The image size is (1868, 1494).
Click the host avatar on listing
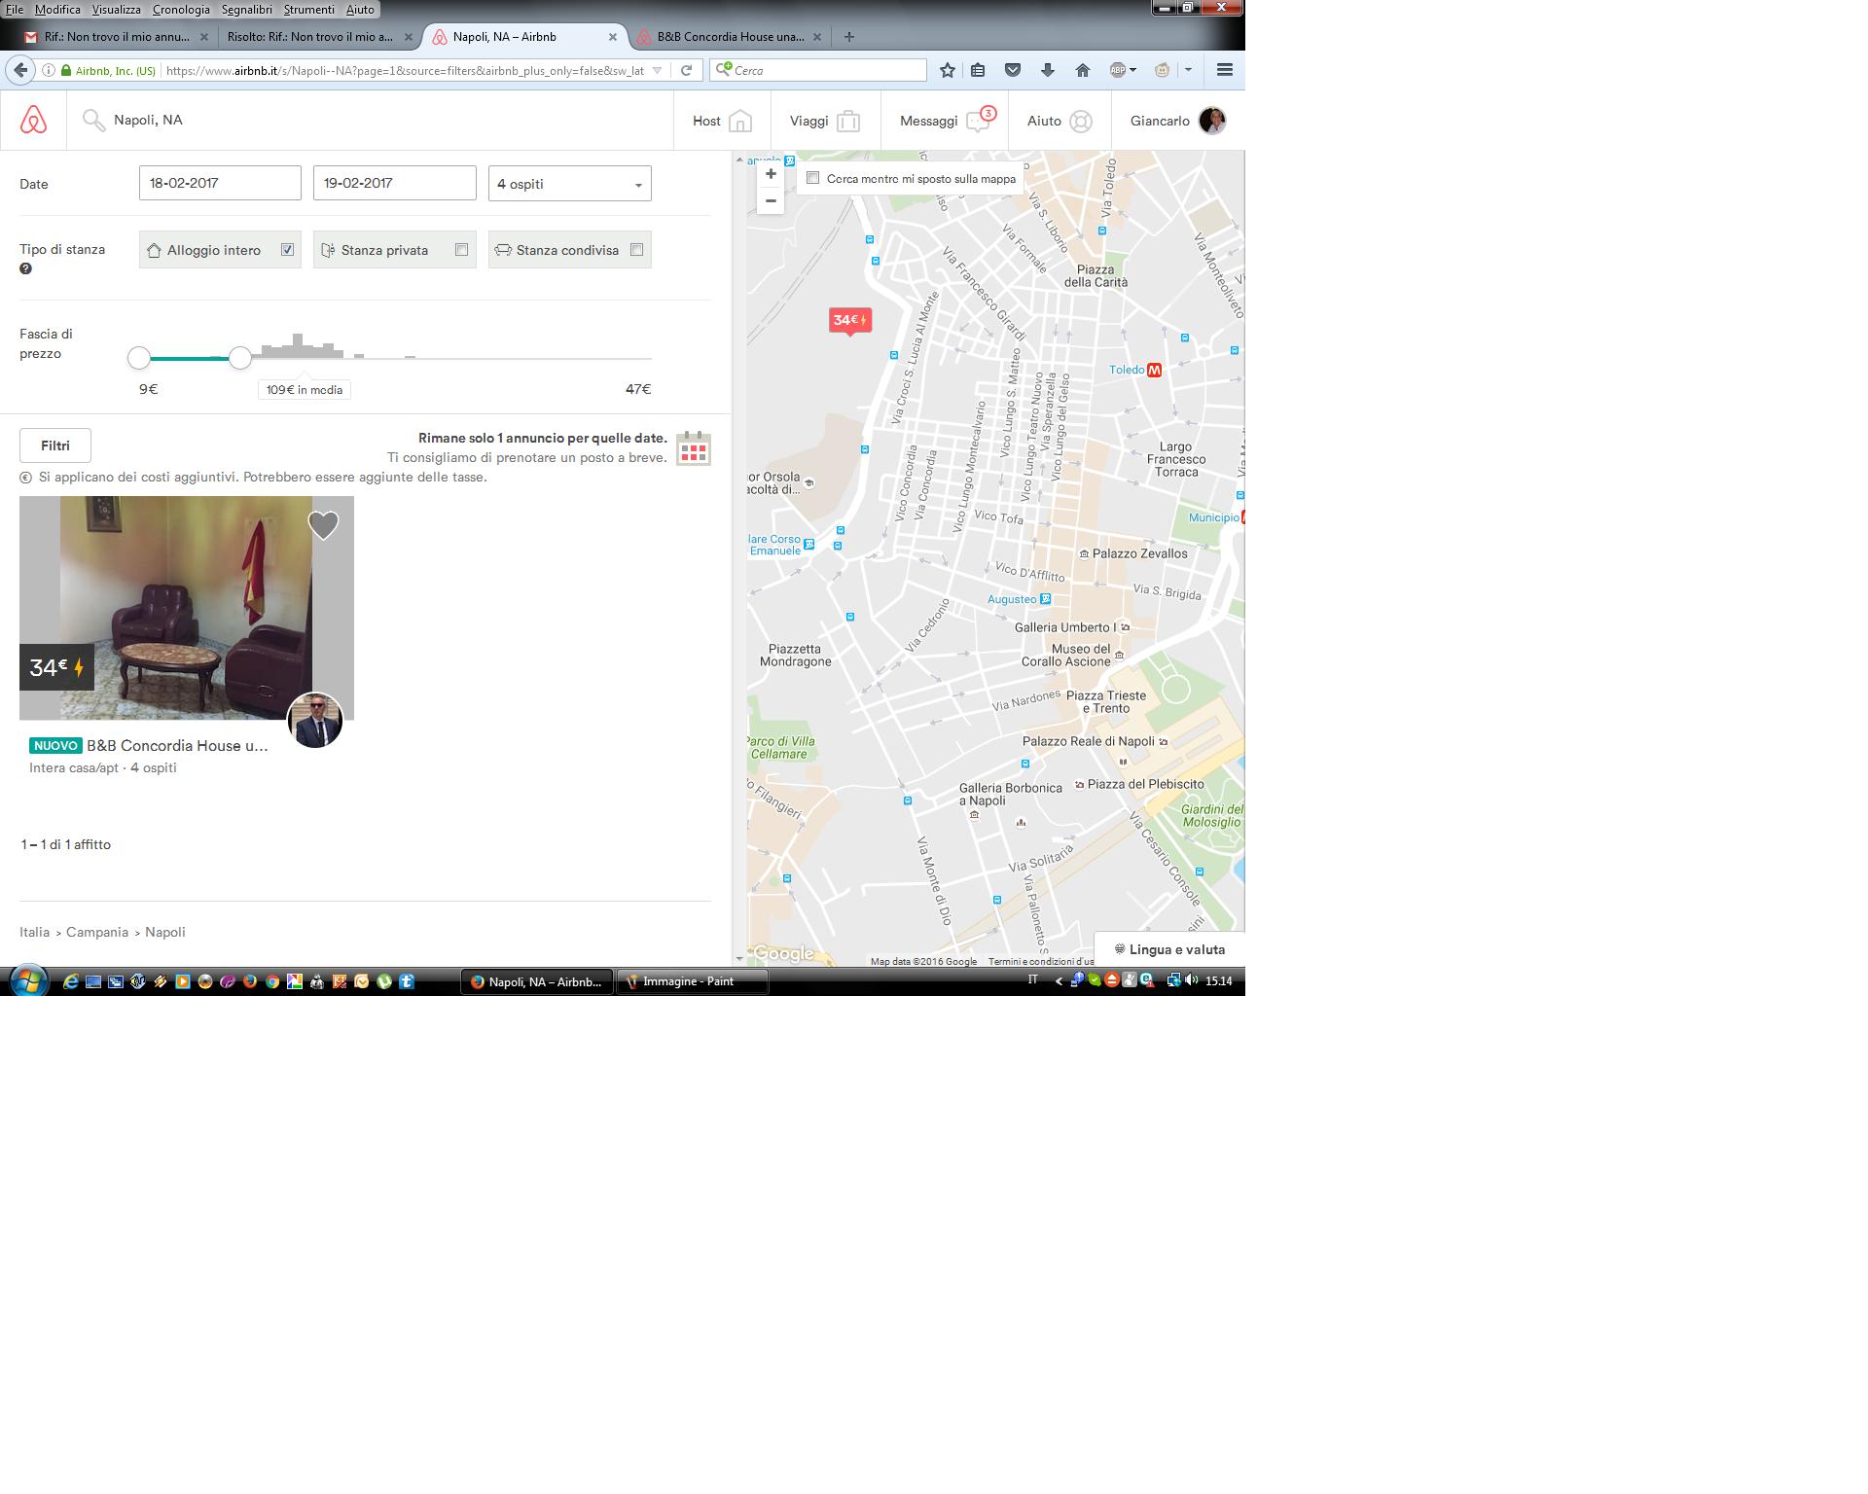315,721
